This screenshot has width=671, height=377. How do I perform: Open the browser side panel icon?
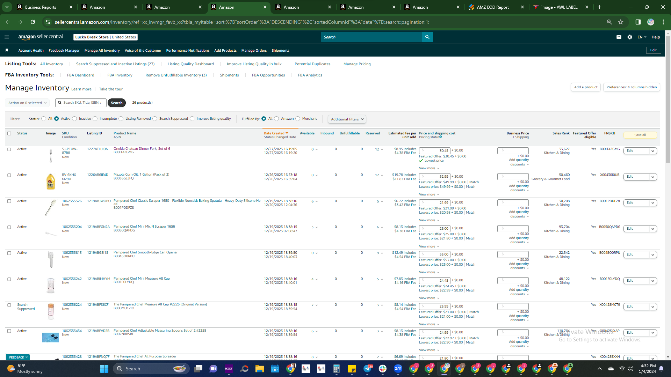(638, 22)
